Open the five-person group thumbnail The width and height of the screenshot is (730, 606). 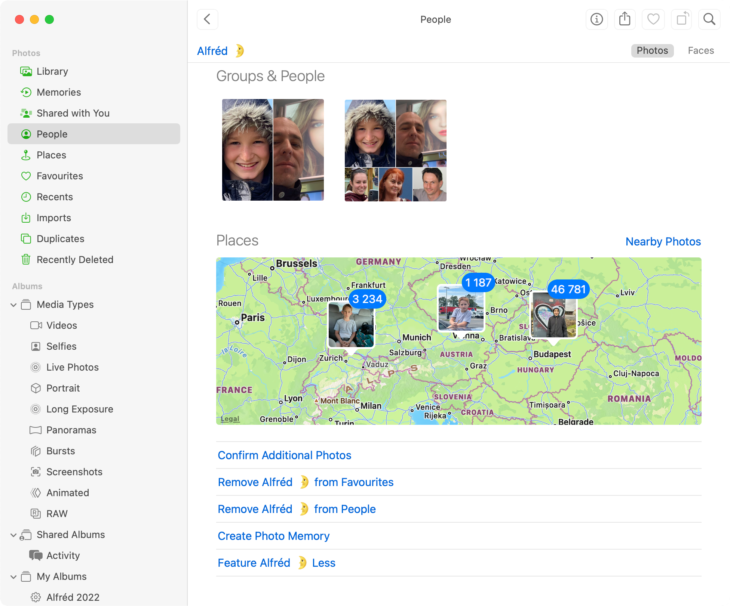pyautogui.click(x=396, y=151)
